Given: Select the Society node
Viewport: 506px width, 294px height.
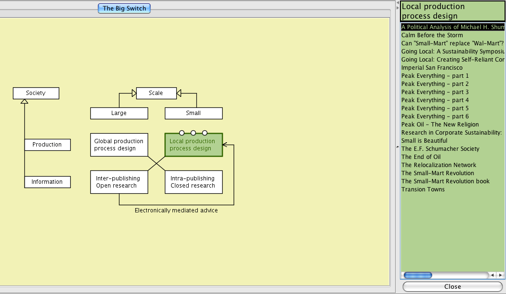Looking at the screenshot, I should 36,93.
